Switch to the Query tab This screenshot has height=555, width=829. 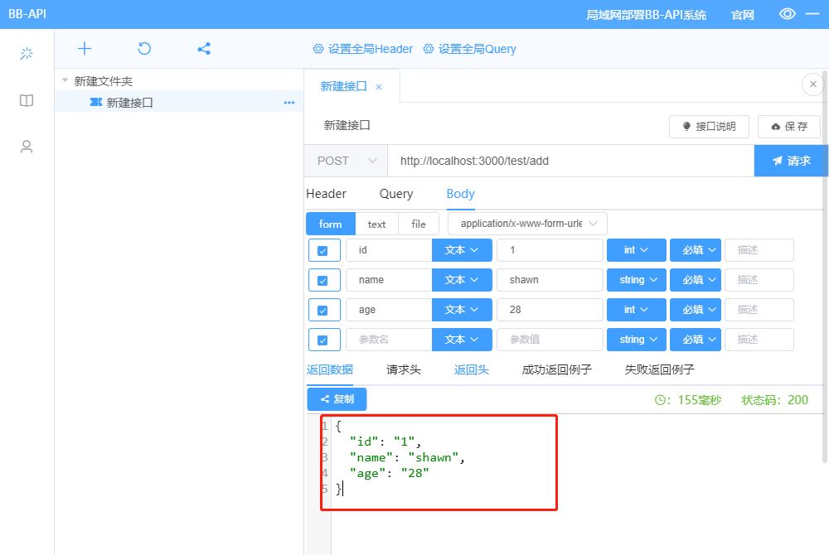pos(395,194)
